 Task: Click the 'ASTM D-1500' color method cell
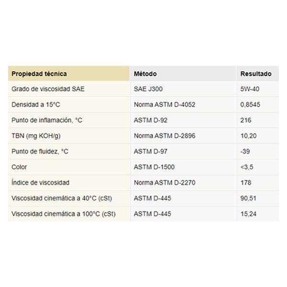[154, 167]
